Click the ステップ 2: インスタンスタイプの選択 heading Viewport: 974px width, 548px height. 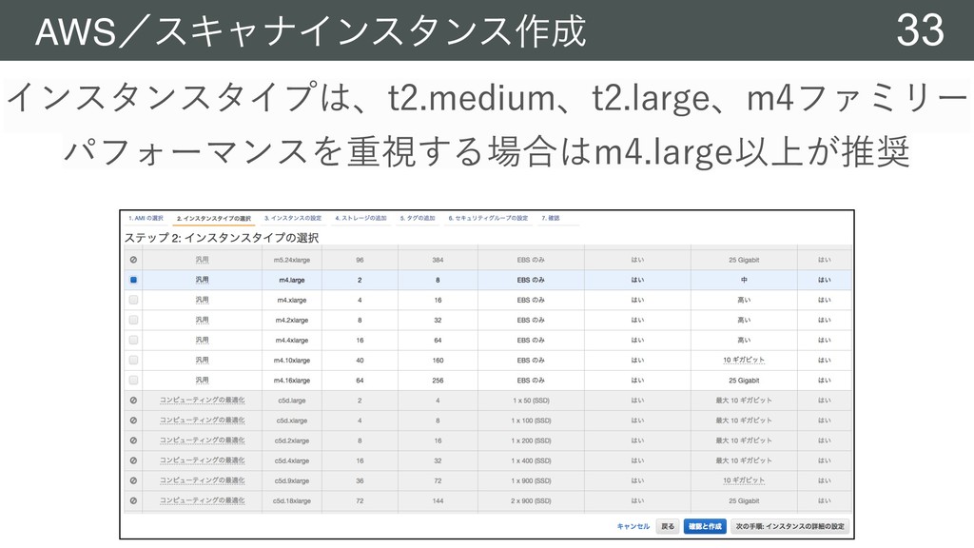click(222, 237)
